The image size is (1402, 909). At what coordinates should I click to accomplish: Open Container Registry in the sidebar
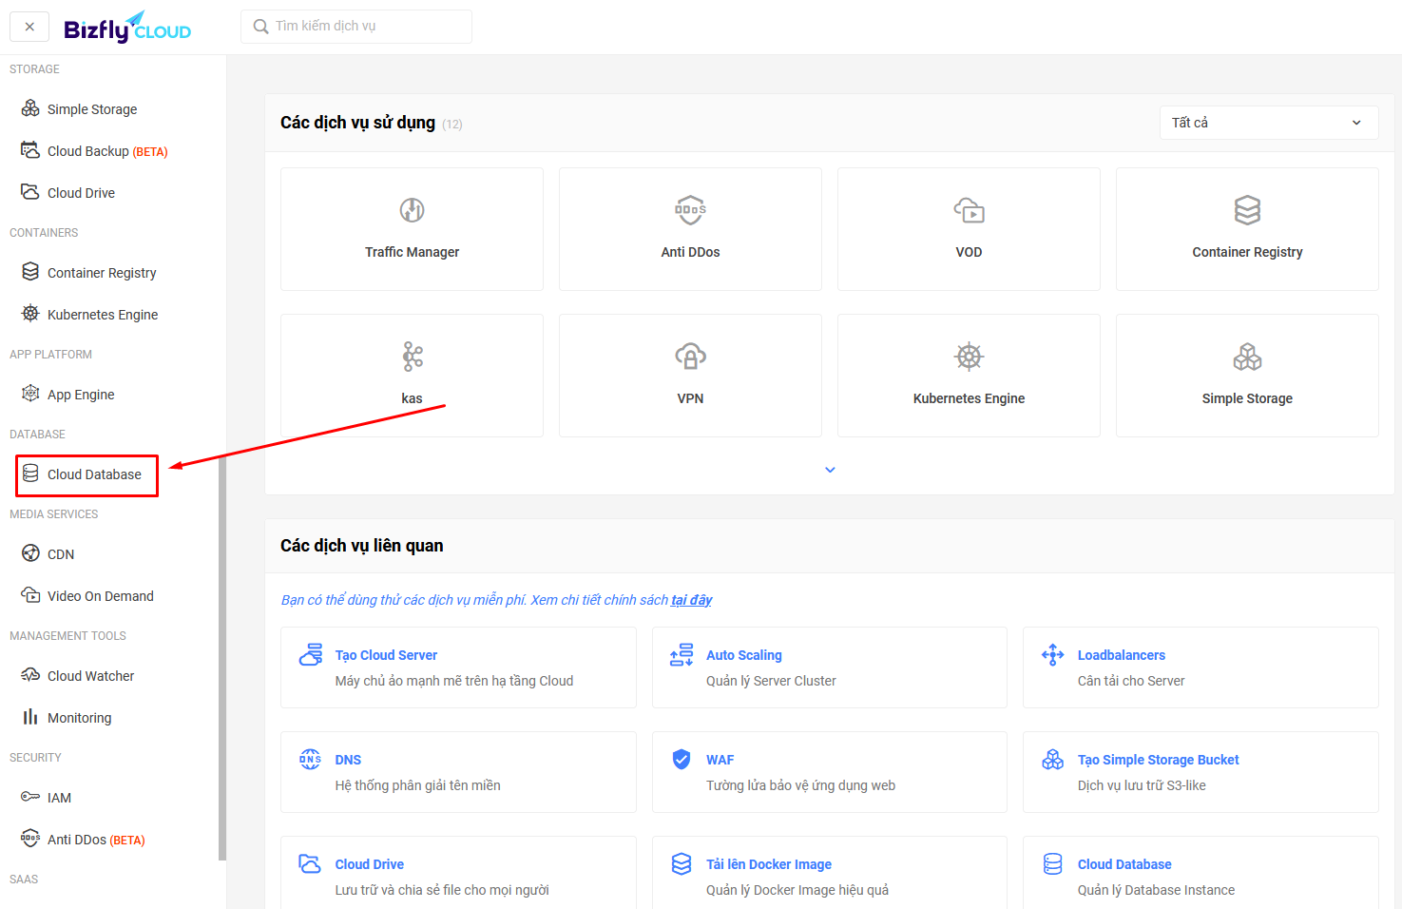(x=102, y=273)
